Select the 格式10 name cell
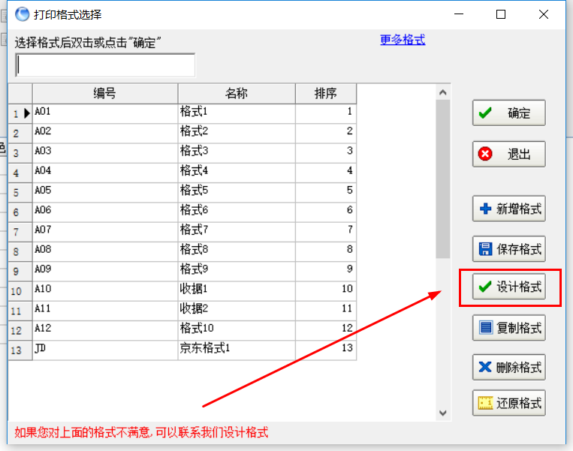Screen dimensions: 573x451 click(x=237, y=330)
